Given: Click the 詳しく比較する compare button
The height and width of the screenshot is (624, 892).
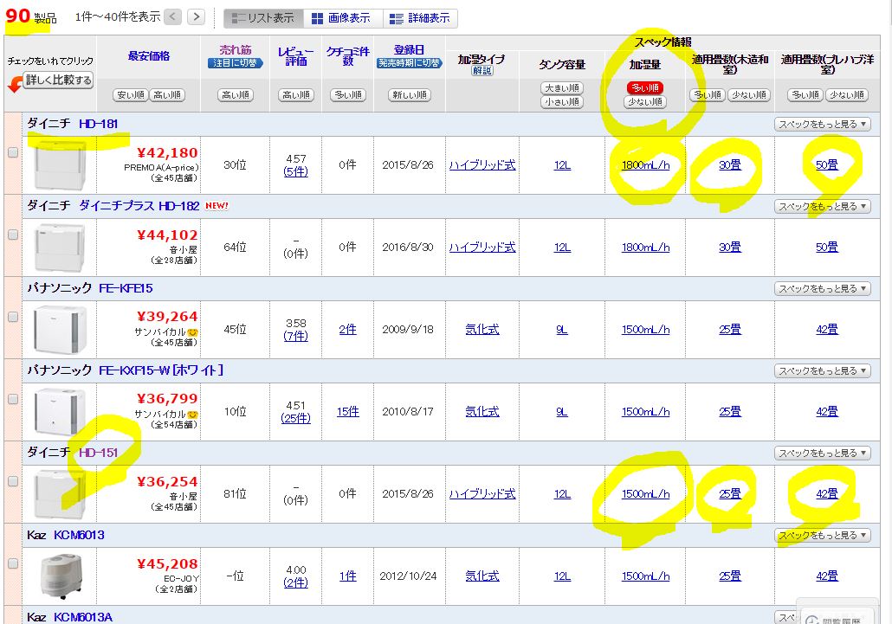Looking at the screenshot, I should (x=58, y=80).
